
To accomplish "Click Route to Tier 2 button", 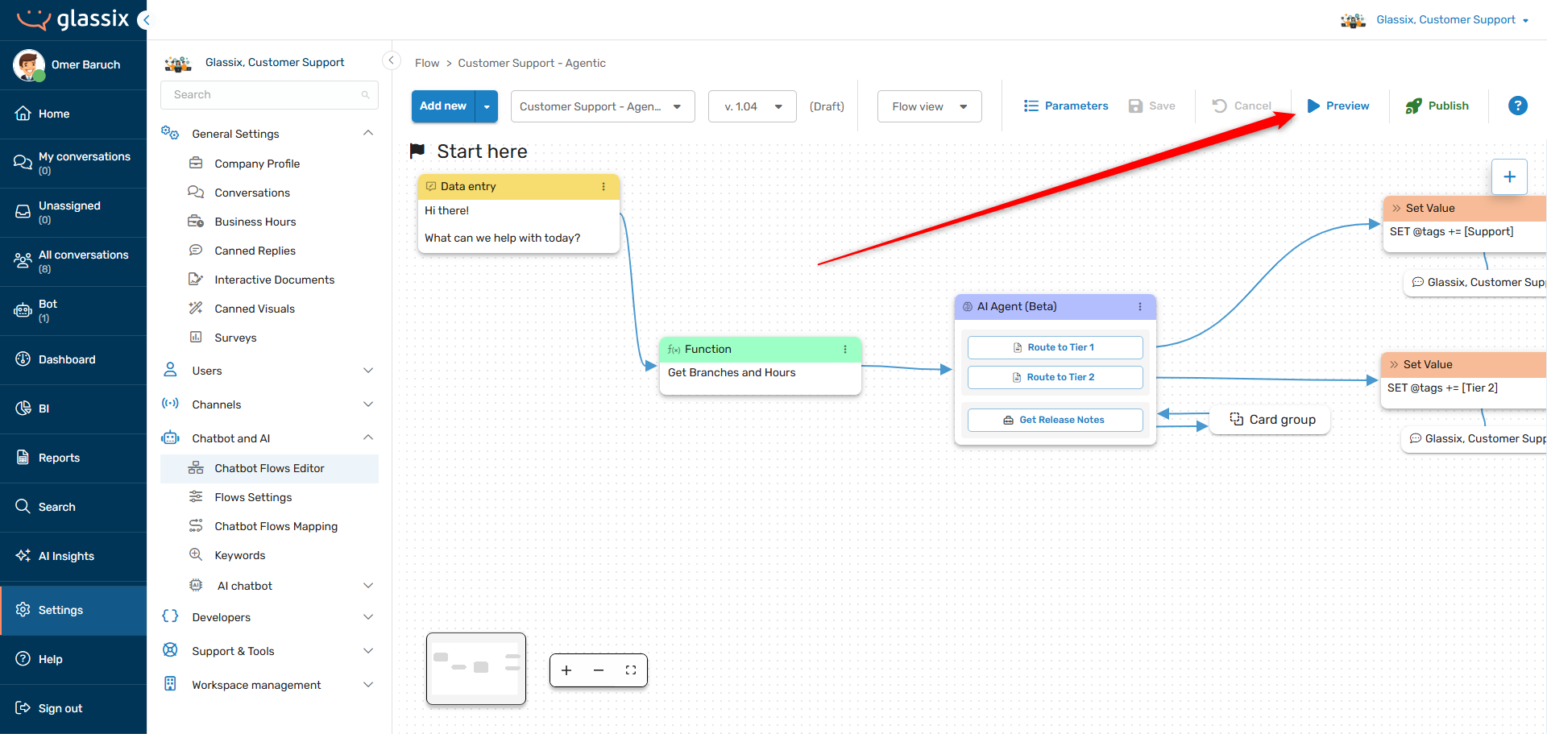I will click(x=1055, y=377).
